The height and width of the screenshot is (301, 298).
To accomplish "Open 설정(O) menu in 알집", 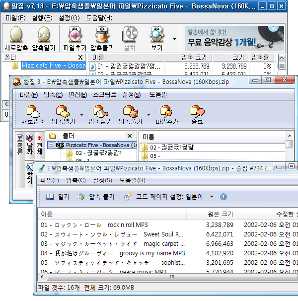I will (x=69, y=18).
